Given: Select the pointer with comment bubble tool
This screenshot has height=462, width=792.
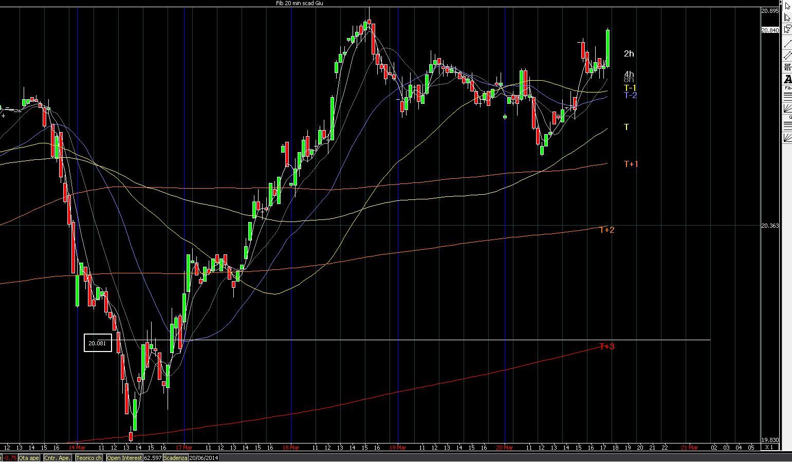Looking at the screenshot, I should [x=787, y=29].
